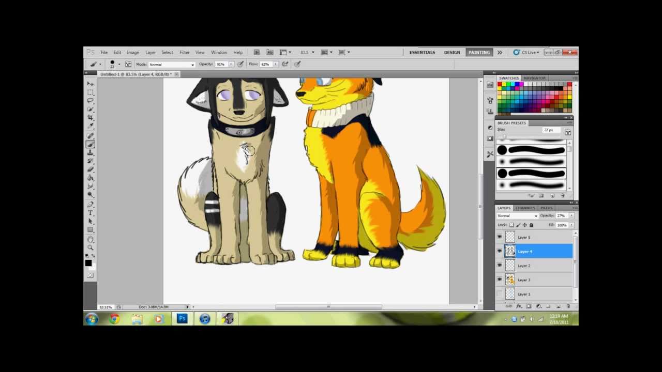This screenshot has height=372, width=662.
Task: Select the Dodge tool
Action: tap(90, 194)
